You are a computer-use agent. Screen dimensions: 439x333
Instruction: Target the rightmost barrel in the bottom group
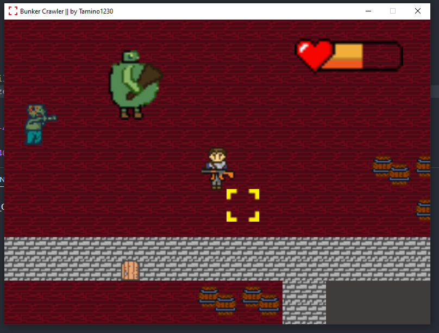pos(269,305)
